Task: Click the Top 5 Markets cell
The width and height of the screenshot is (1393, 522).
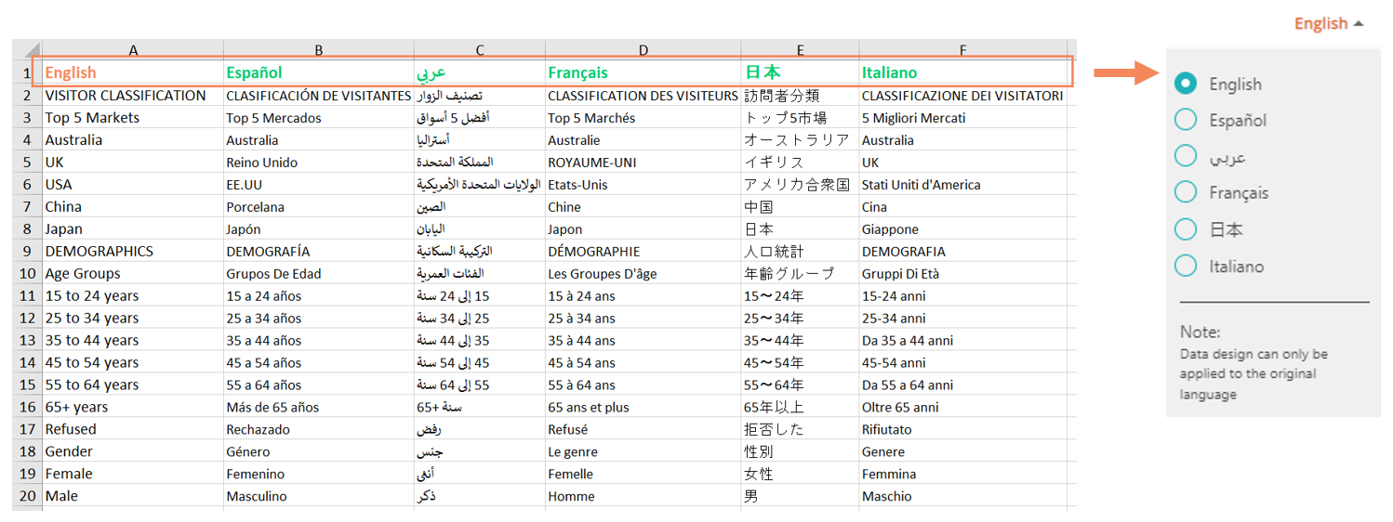Action: (133, 117)
